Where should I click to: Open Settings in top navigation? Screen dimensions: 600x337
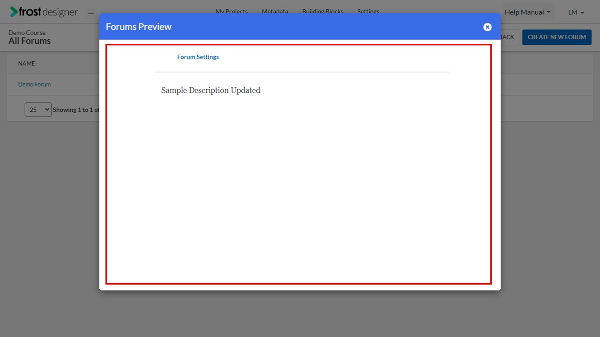point(368,11)
